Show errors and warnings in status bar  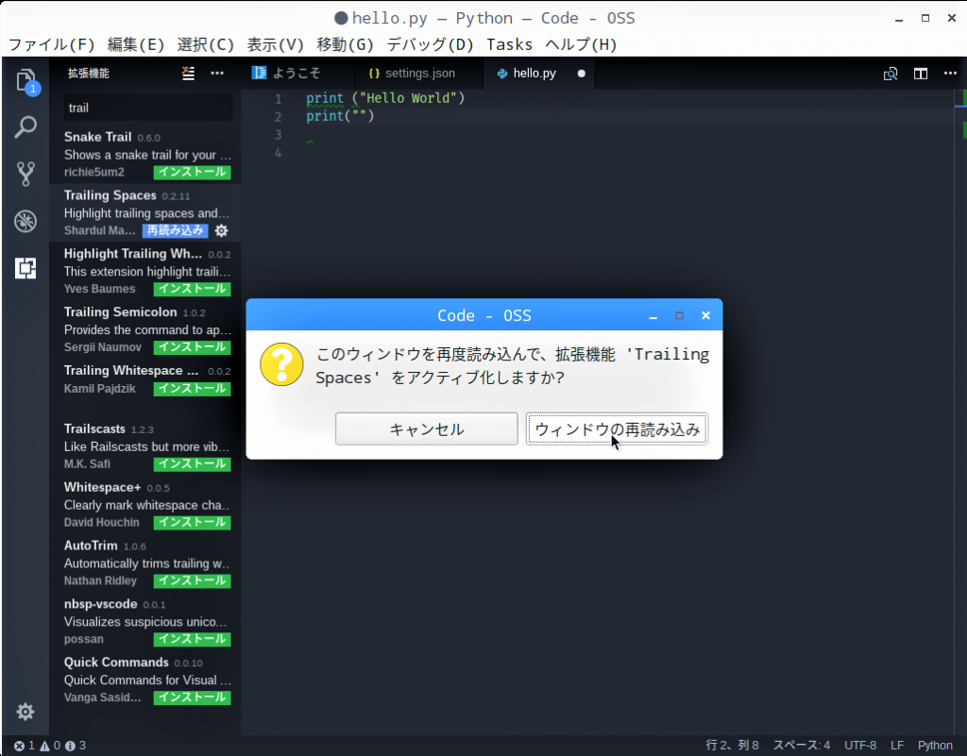click(50, 746)
